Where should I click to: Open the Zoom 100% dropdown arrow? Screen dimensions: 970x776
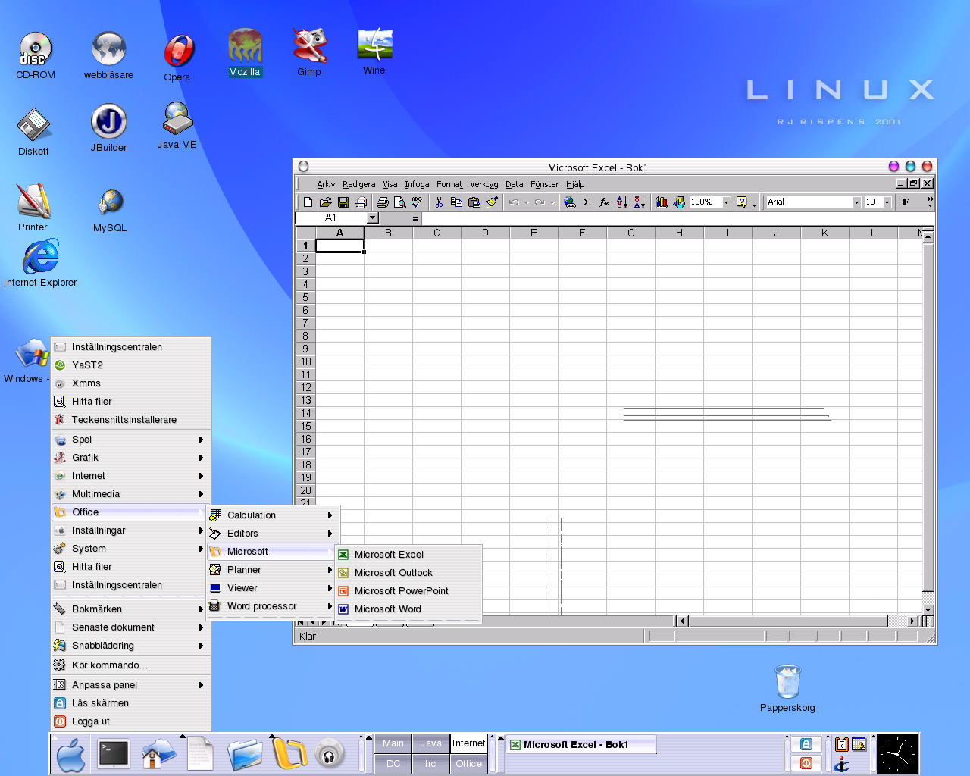pos(726,202)
